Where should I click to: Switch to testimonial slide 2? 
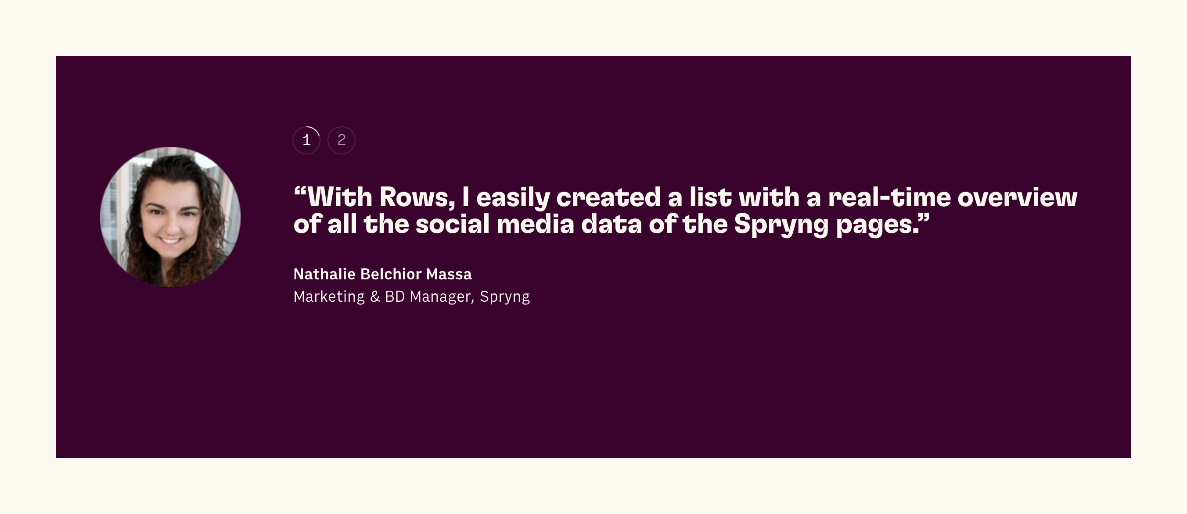coord(342,140)
